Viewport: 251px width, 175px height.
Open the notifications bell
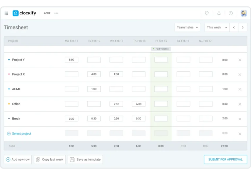point(219,13)
